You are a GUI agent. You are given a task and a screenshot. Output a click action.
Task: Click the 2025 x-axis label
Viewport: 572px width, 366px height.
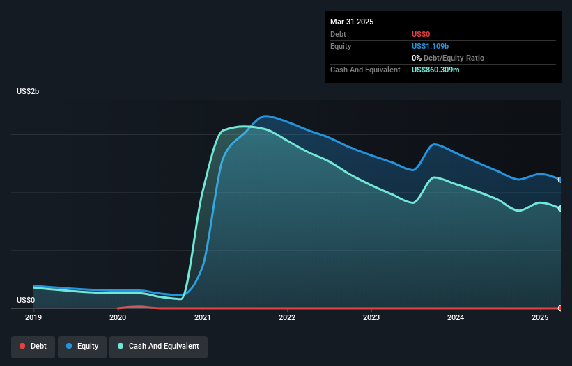(540, 317)
